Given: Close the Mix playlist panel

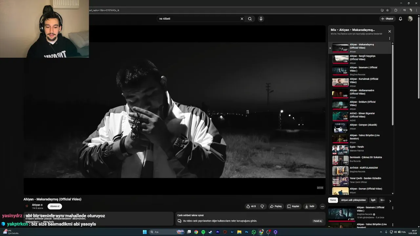Looking at the screenshot, I should click(389, 31).
